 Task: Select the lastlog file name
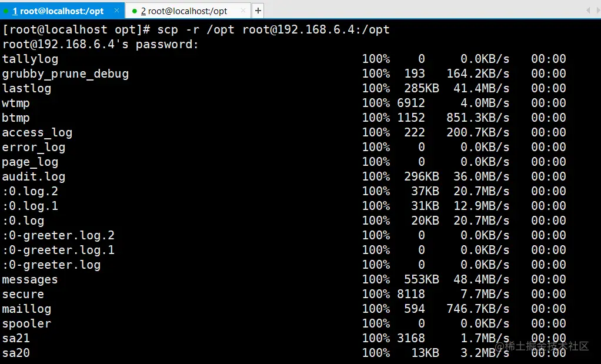tap(27, 88)
